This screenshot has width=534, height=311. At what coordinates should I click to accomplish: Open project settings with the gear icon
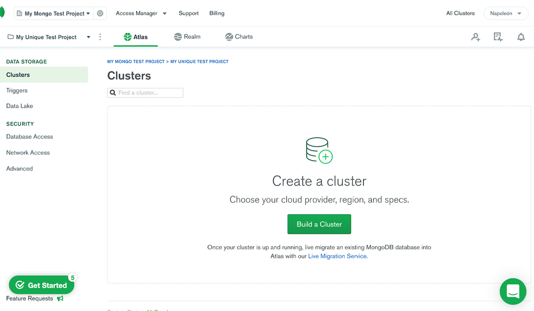tap(100, 13)
